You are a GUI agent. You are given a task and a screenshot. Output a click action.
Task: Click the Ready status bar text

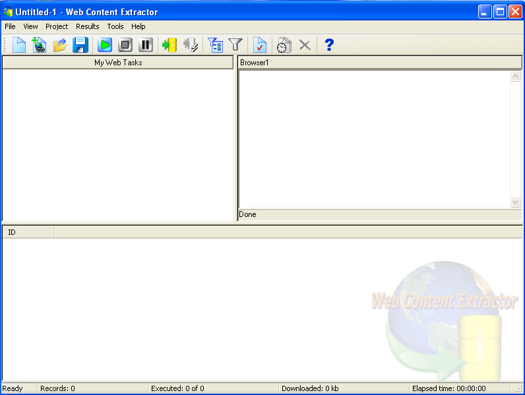[x=13, y=388]
